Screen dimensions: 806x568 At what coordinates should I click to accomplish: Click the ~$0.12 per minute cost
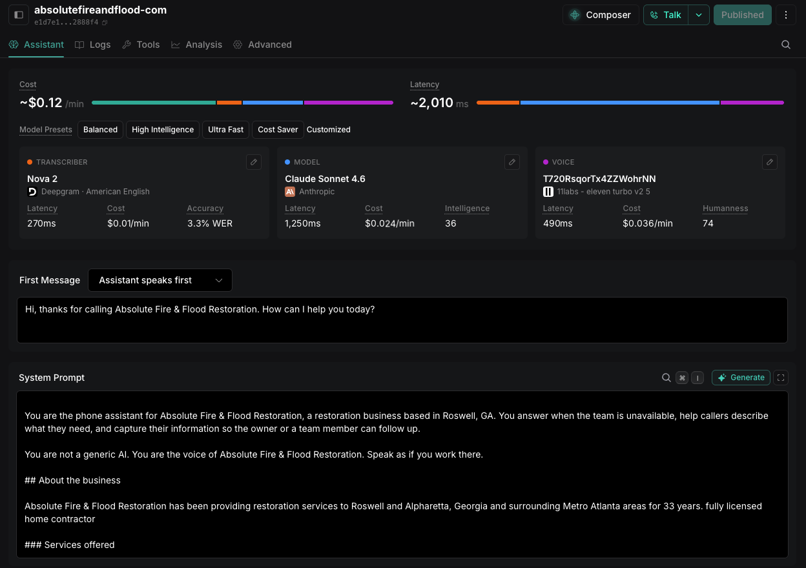coord(52,103)
